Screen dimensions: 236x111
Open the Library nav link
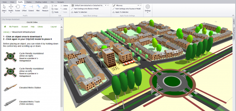[x=40, y=27]
